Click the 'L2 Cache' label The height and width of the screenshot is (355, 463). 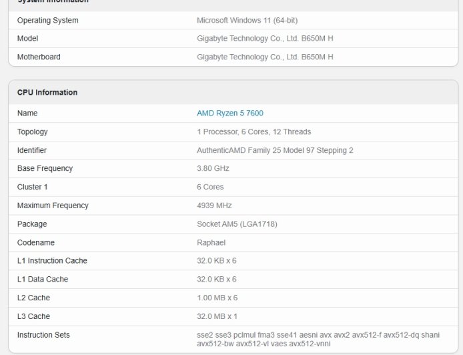33,298
